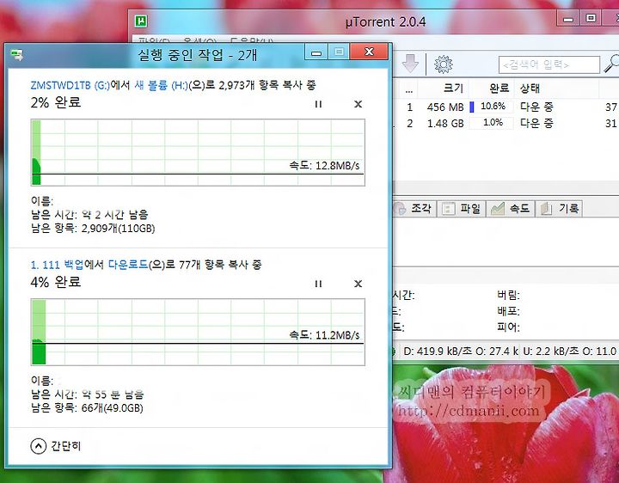Open the ZMSTWD1TB (G:) source link

(x=70, y=85)
